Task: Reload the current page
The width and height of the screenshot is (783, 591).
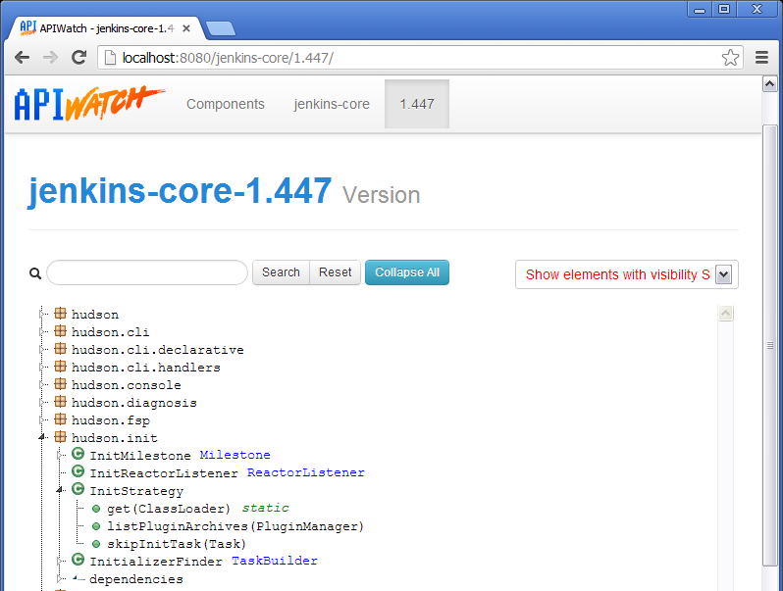Action: [x=78, y=58]
